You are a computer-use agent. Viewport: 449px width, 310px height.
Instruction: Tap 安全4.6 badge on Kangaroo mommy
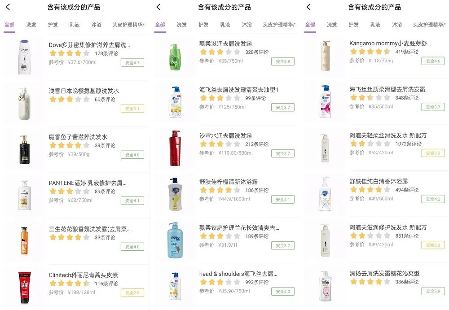click(x=433, y=61)
